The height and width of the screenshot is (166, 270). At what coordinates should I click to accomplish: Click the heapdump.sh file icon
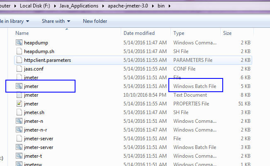19,51
